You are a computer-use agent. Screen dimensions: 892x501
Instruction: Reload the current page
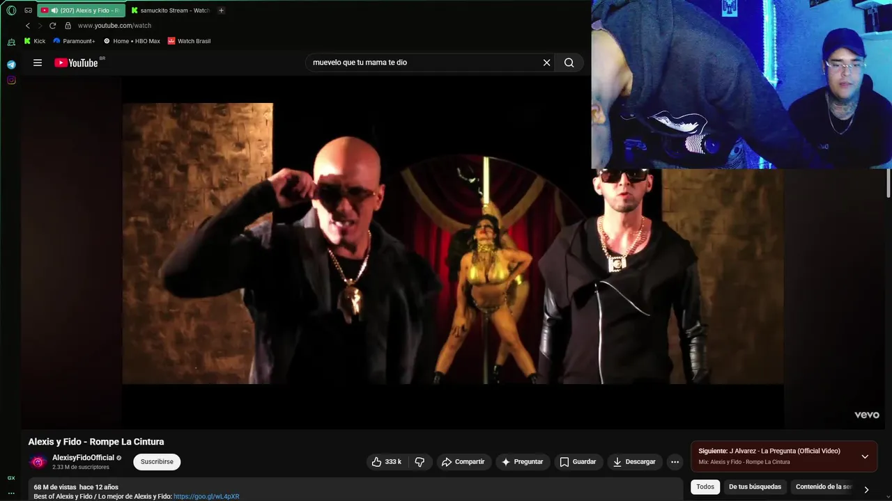(x=52, y=26)
